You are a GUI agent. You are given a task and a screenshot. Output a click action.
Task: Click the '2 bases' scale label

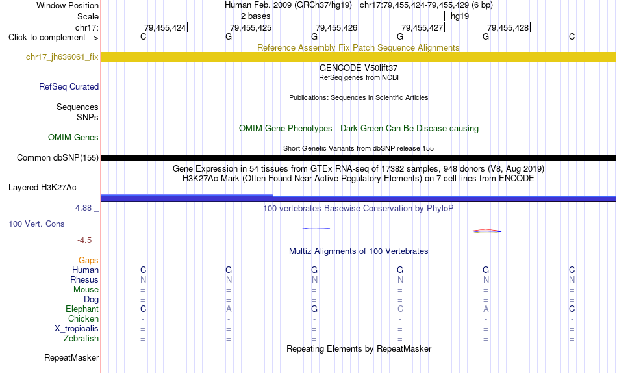click(x=255, y=16)
